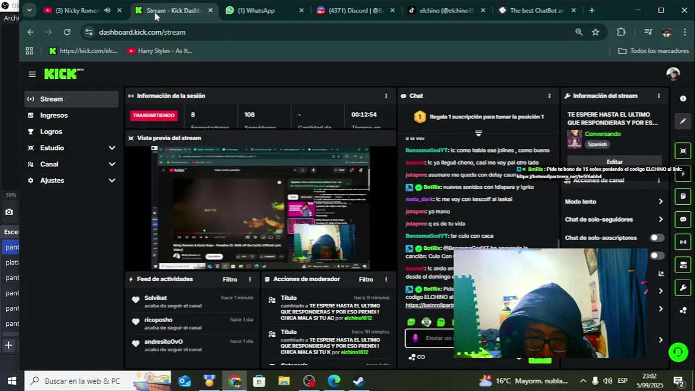Open the Windows Start menu
Viewport: 695px width, 391px height.
(12, 381)
